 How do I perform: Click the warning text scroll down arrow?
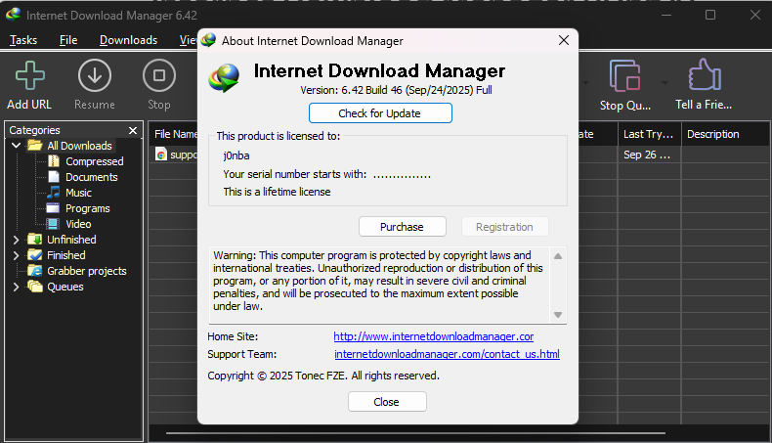(x=558, y=315)
